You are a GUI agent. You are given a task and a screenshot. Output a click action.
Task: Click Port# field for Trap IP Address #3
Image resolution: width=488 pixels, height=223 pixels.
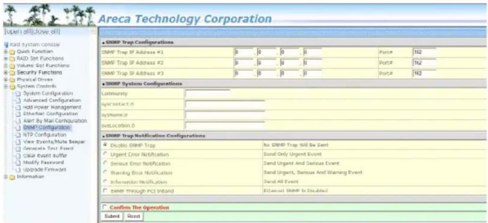point(424,74)
